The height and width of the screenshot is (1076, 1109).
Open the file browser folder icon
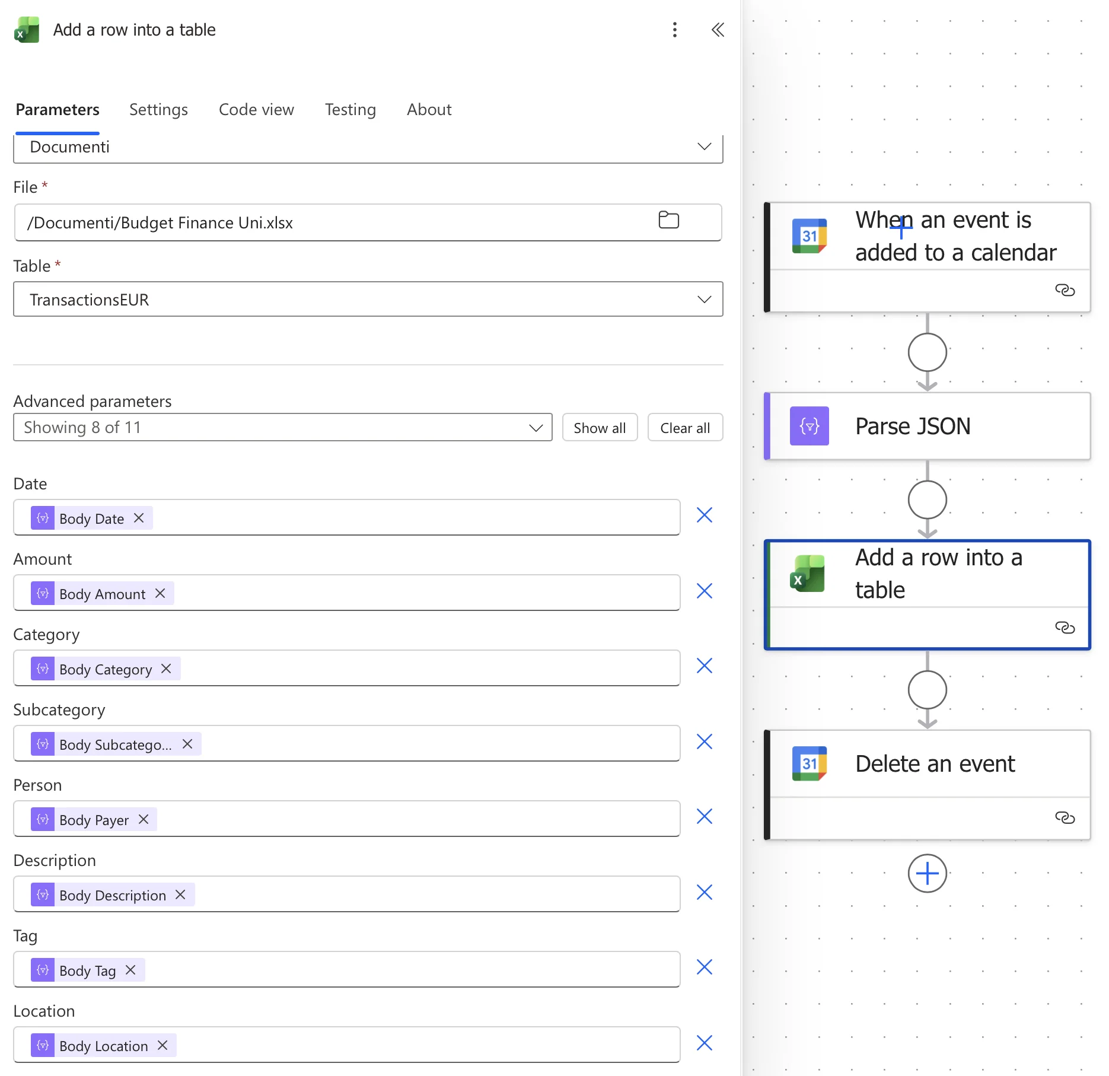point(668,220)
